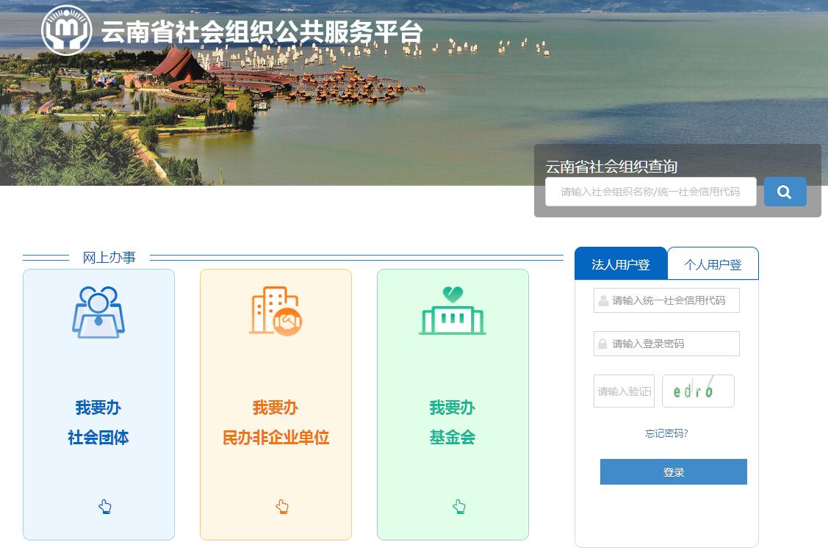Screen dimensions: 828x550
Task: Switch to 法人用户登 tab
Action: coord(621,264)
